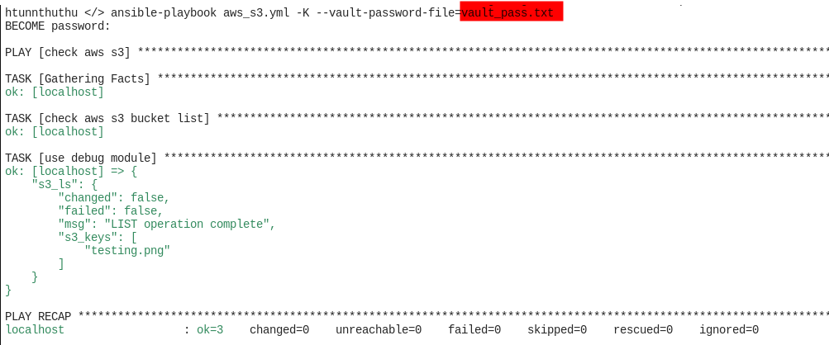Click TASK [check aws s3 bucket list]

click(x=107, y=118)
